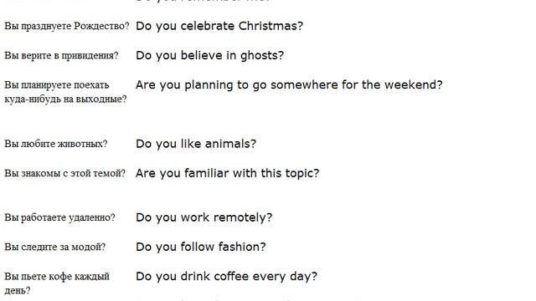Select the sentence 'Do you celebrate Christmas?'
536x301 pixels.
pyautogui.click(x=219, y=26)
